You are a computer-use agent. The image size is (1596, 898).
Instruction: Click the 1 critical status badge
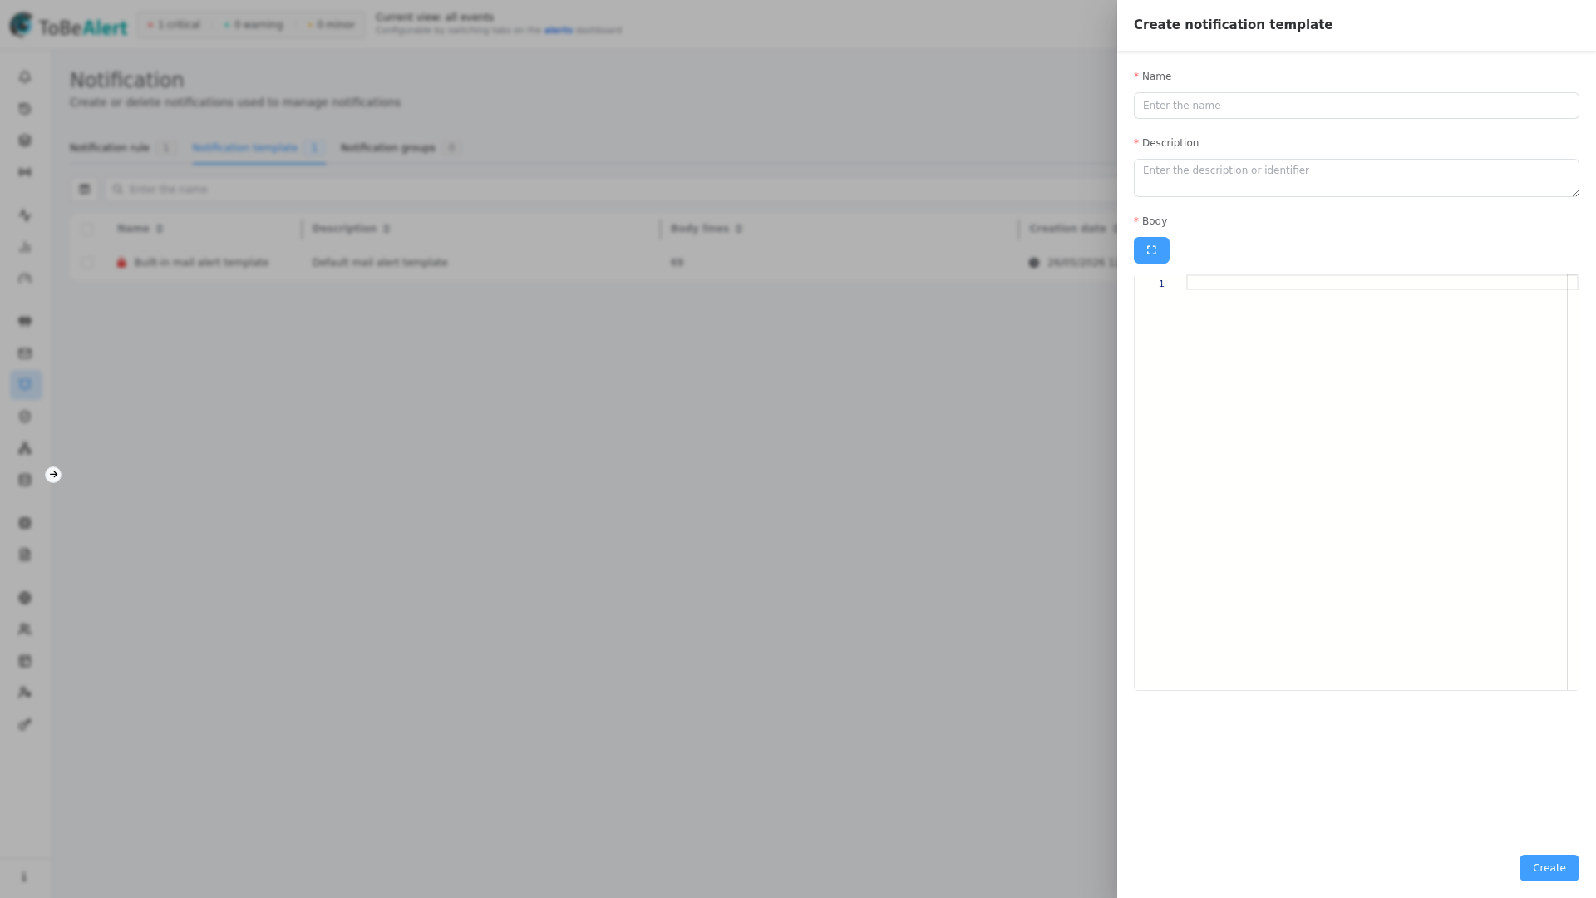click(174, 25)
